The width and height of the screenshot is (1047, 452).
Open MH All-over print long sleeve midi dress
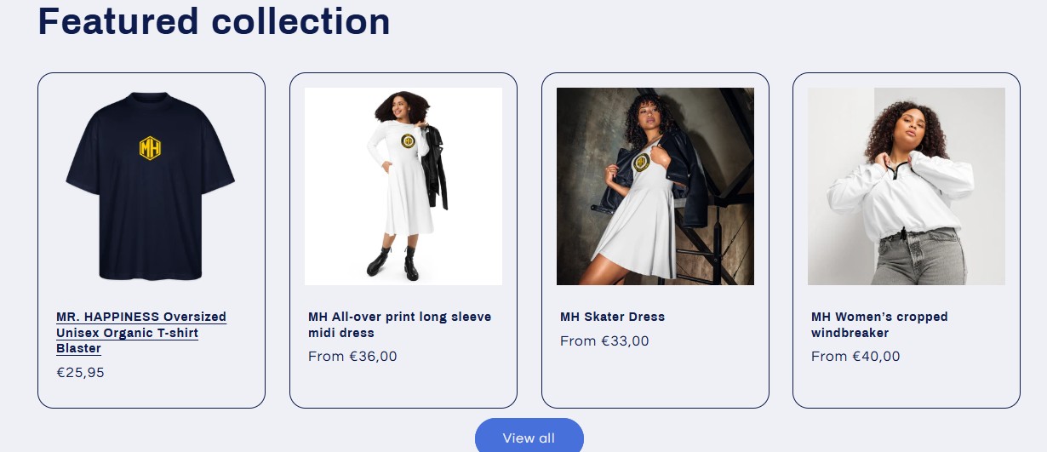tap(399, 324)
